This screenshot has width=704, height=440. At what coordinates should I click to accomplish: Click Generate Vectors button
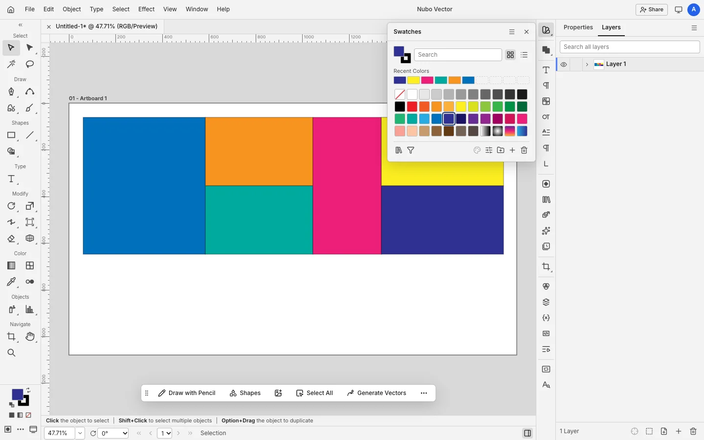pyautogui.click(x=376, y=393)
